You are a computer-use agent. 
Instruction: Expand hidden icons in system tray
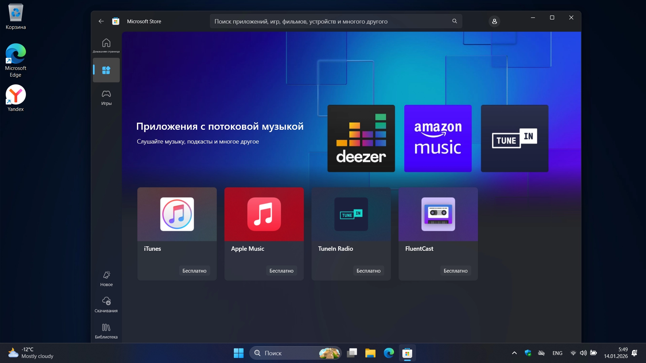tap(514, 353)
